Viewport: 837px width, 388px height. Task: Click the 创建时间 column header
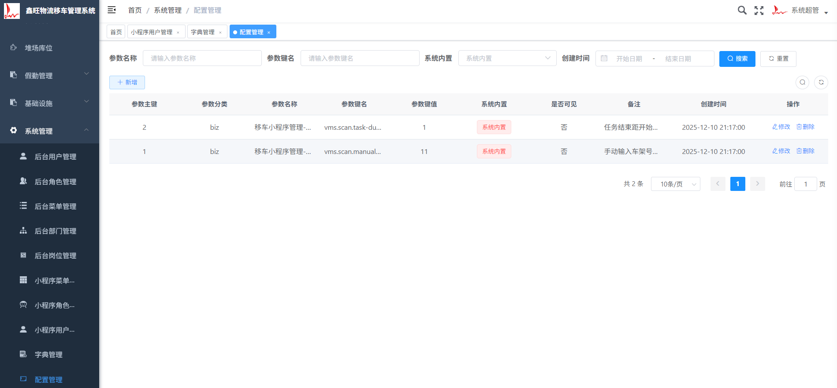click(714, 104)
